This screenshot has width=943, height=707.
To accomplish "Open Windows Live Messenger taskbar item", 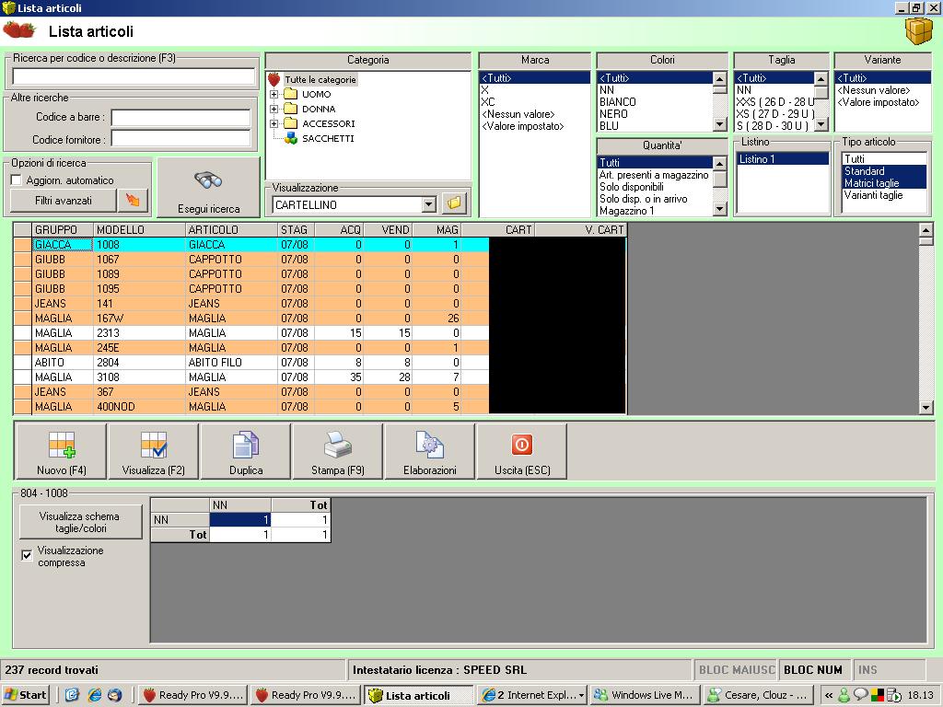I will [x=646, y=695].
